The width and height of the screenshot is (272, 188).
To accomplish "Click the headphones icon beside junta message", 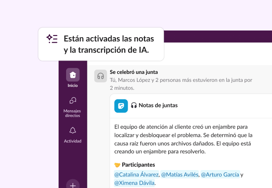I will (x=100, y=76).
